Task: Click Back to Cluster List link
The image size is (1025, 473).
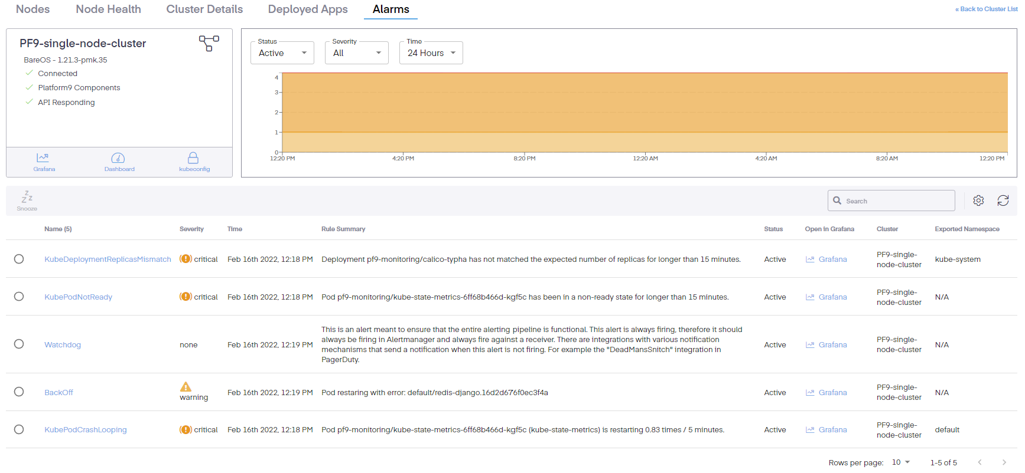Action: pos(986,9)
